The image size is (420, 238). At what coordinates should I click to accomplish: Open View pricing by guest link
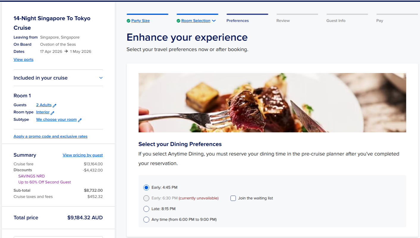83,155
